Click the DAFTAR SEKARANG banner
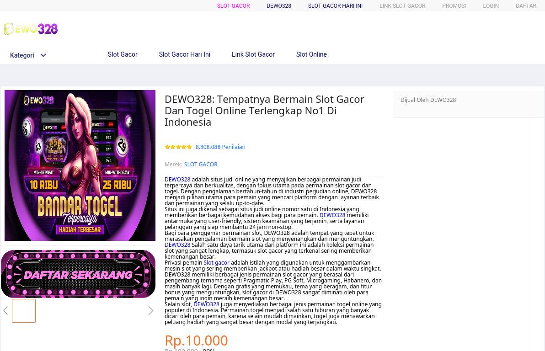Screen dimensions: 545x351 [78, 274]
